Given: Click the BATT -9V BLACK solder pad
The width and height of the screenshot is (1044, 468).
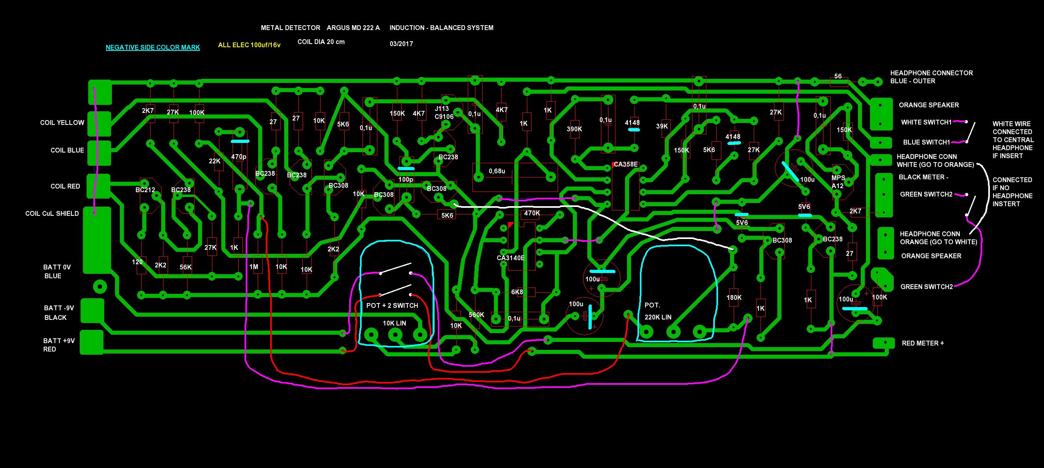Looking at the screenshot, I should (92, 311).
